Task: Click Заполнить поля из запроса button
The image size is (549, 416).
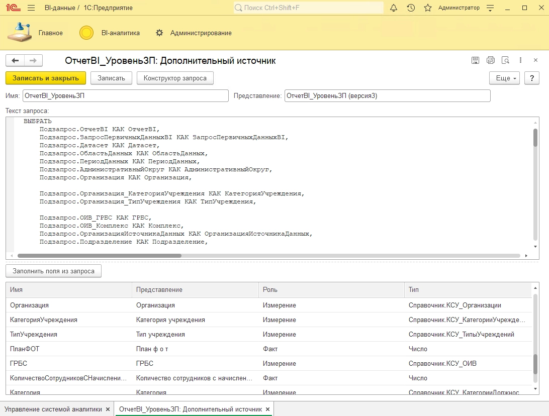Action: (x=53, y=271)
